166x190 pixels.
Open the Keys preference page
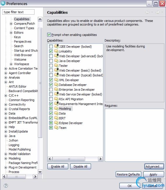click(17, 37)
